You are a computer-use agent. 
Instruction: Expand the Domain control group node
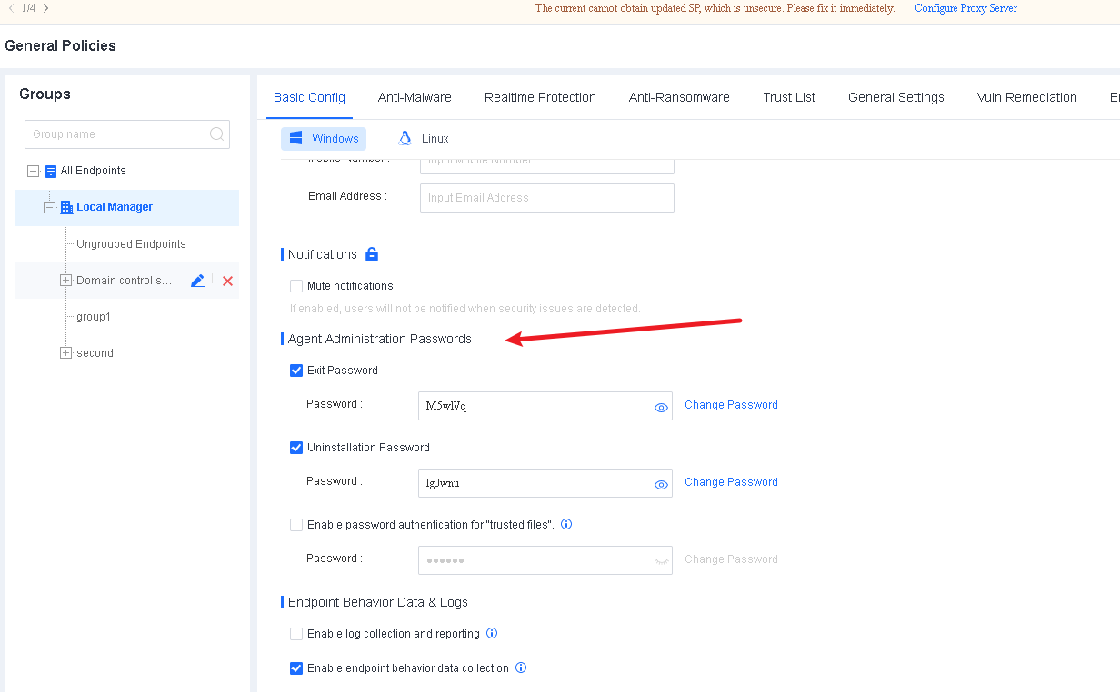65,281
